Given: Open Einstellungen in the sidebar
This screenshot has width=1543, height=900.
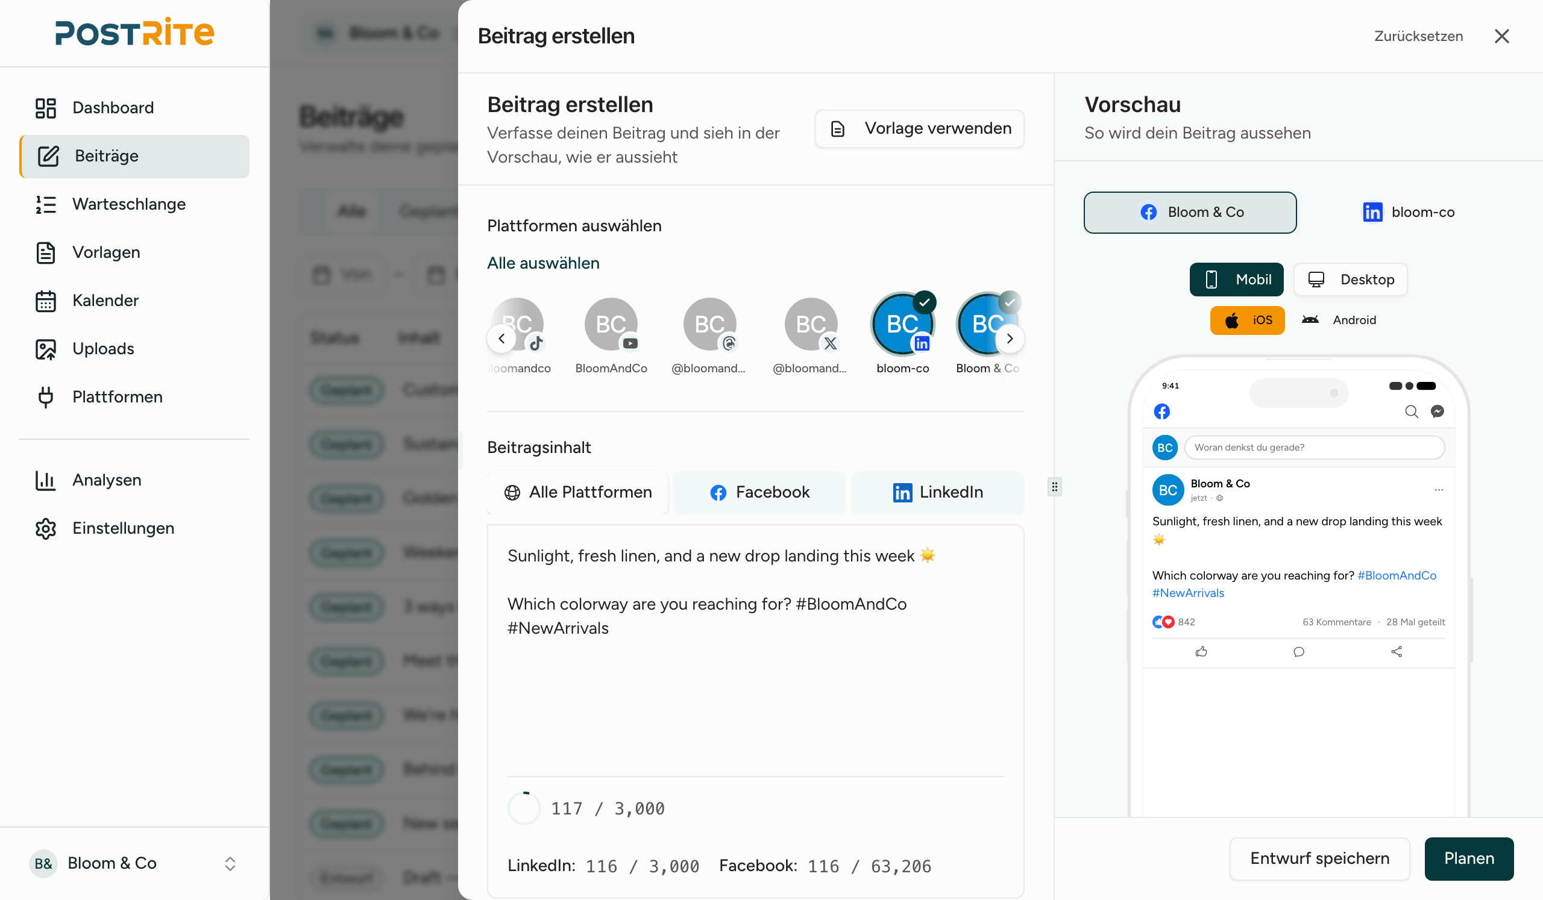Looking at the screenshot, I should coord(134,528).
